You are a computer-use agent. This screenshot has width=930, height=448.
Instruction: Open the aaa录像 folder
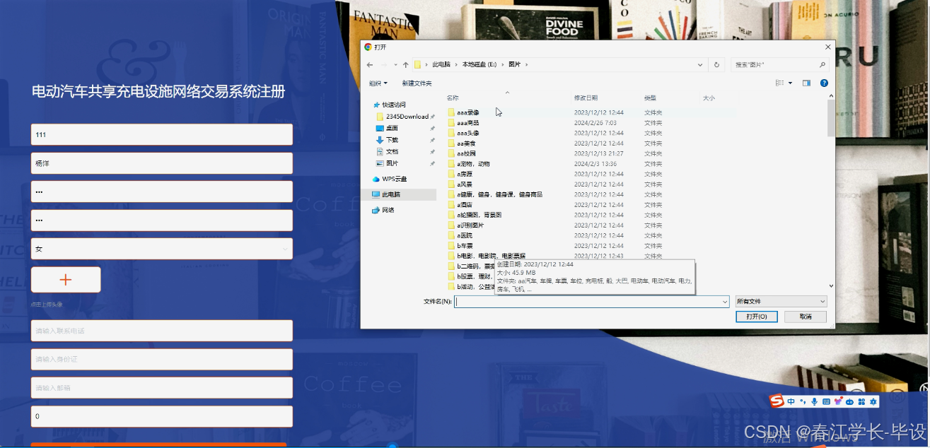pyautogui.click(x=468, y=112)
